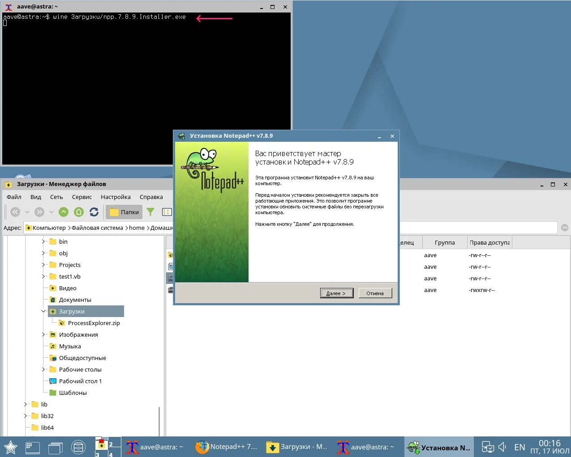Expand the test1.vb folder in the tree
The width and height of the screenshot is (571, 457).
[x=44, y=276]
